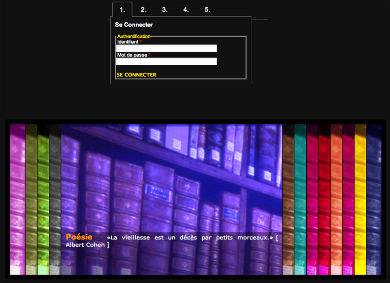Screen dimensions: 390x283
Task: Focus the Mot de passe field
Action: click(167, 62)
